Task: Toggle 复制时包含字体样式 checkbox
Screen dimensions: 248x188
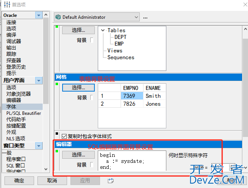Action: [64, 136]
